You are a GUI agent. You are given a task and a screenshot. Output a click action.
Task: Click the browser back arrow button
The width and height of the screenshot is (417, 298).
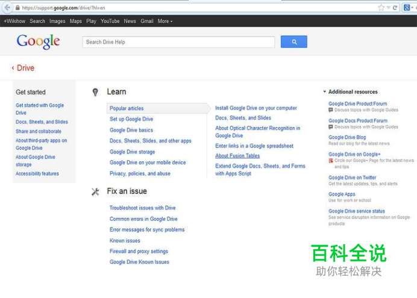[7, 7]
